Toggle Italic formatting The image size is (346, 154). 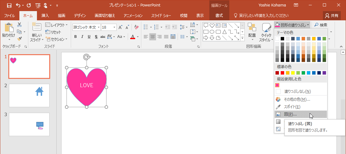pos(82,37)
